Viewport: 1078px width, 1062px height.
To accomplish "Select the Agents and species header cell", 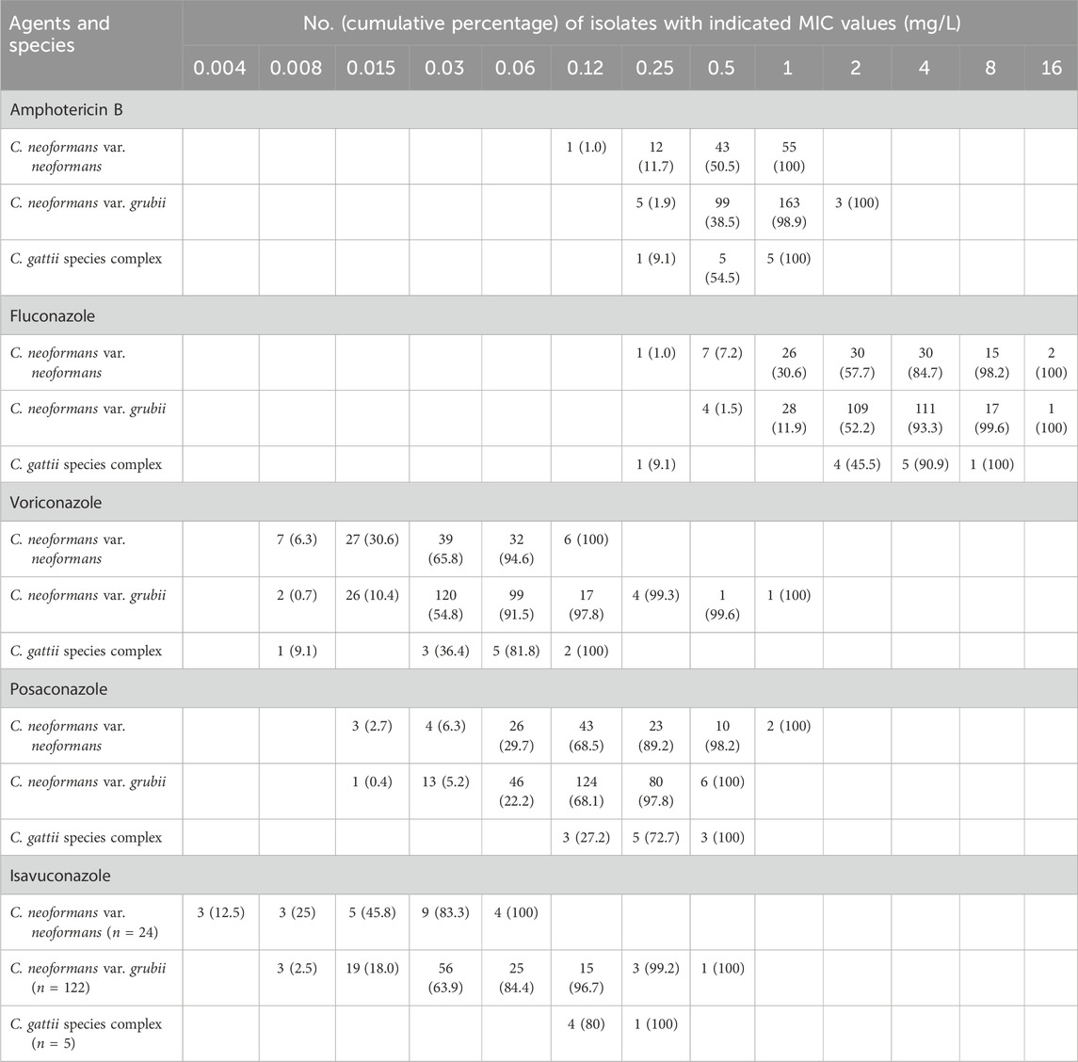I will coord(60,34).
